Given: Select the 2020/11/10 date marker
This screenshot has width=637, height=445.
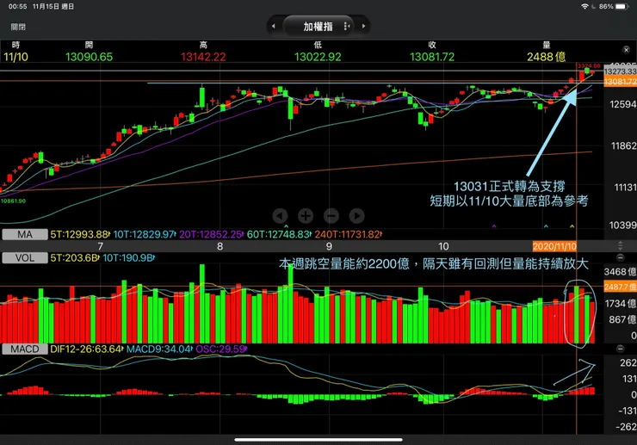Looking at the screenshot, I should 554,246.
